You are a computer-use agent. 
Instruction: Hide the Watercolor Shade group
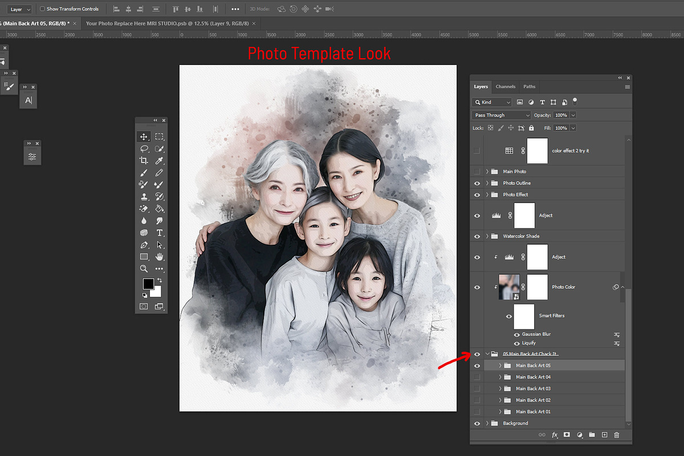pyautogui.click(x=477, y=236)
